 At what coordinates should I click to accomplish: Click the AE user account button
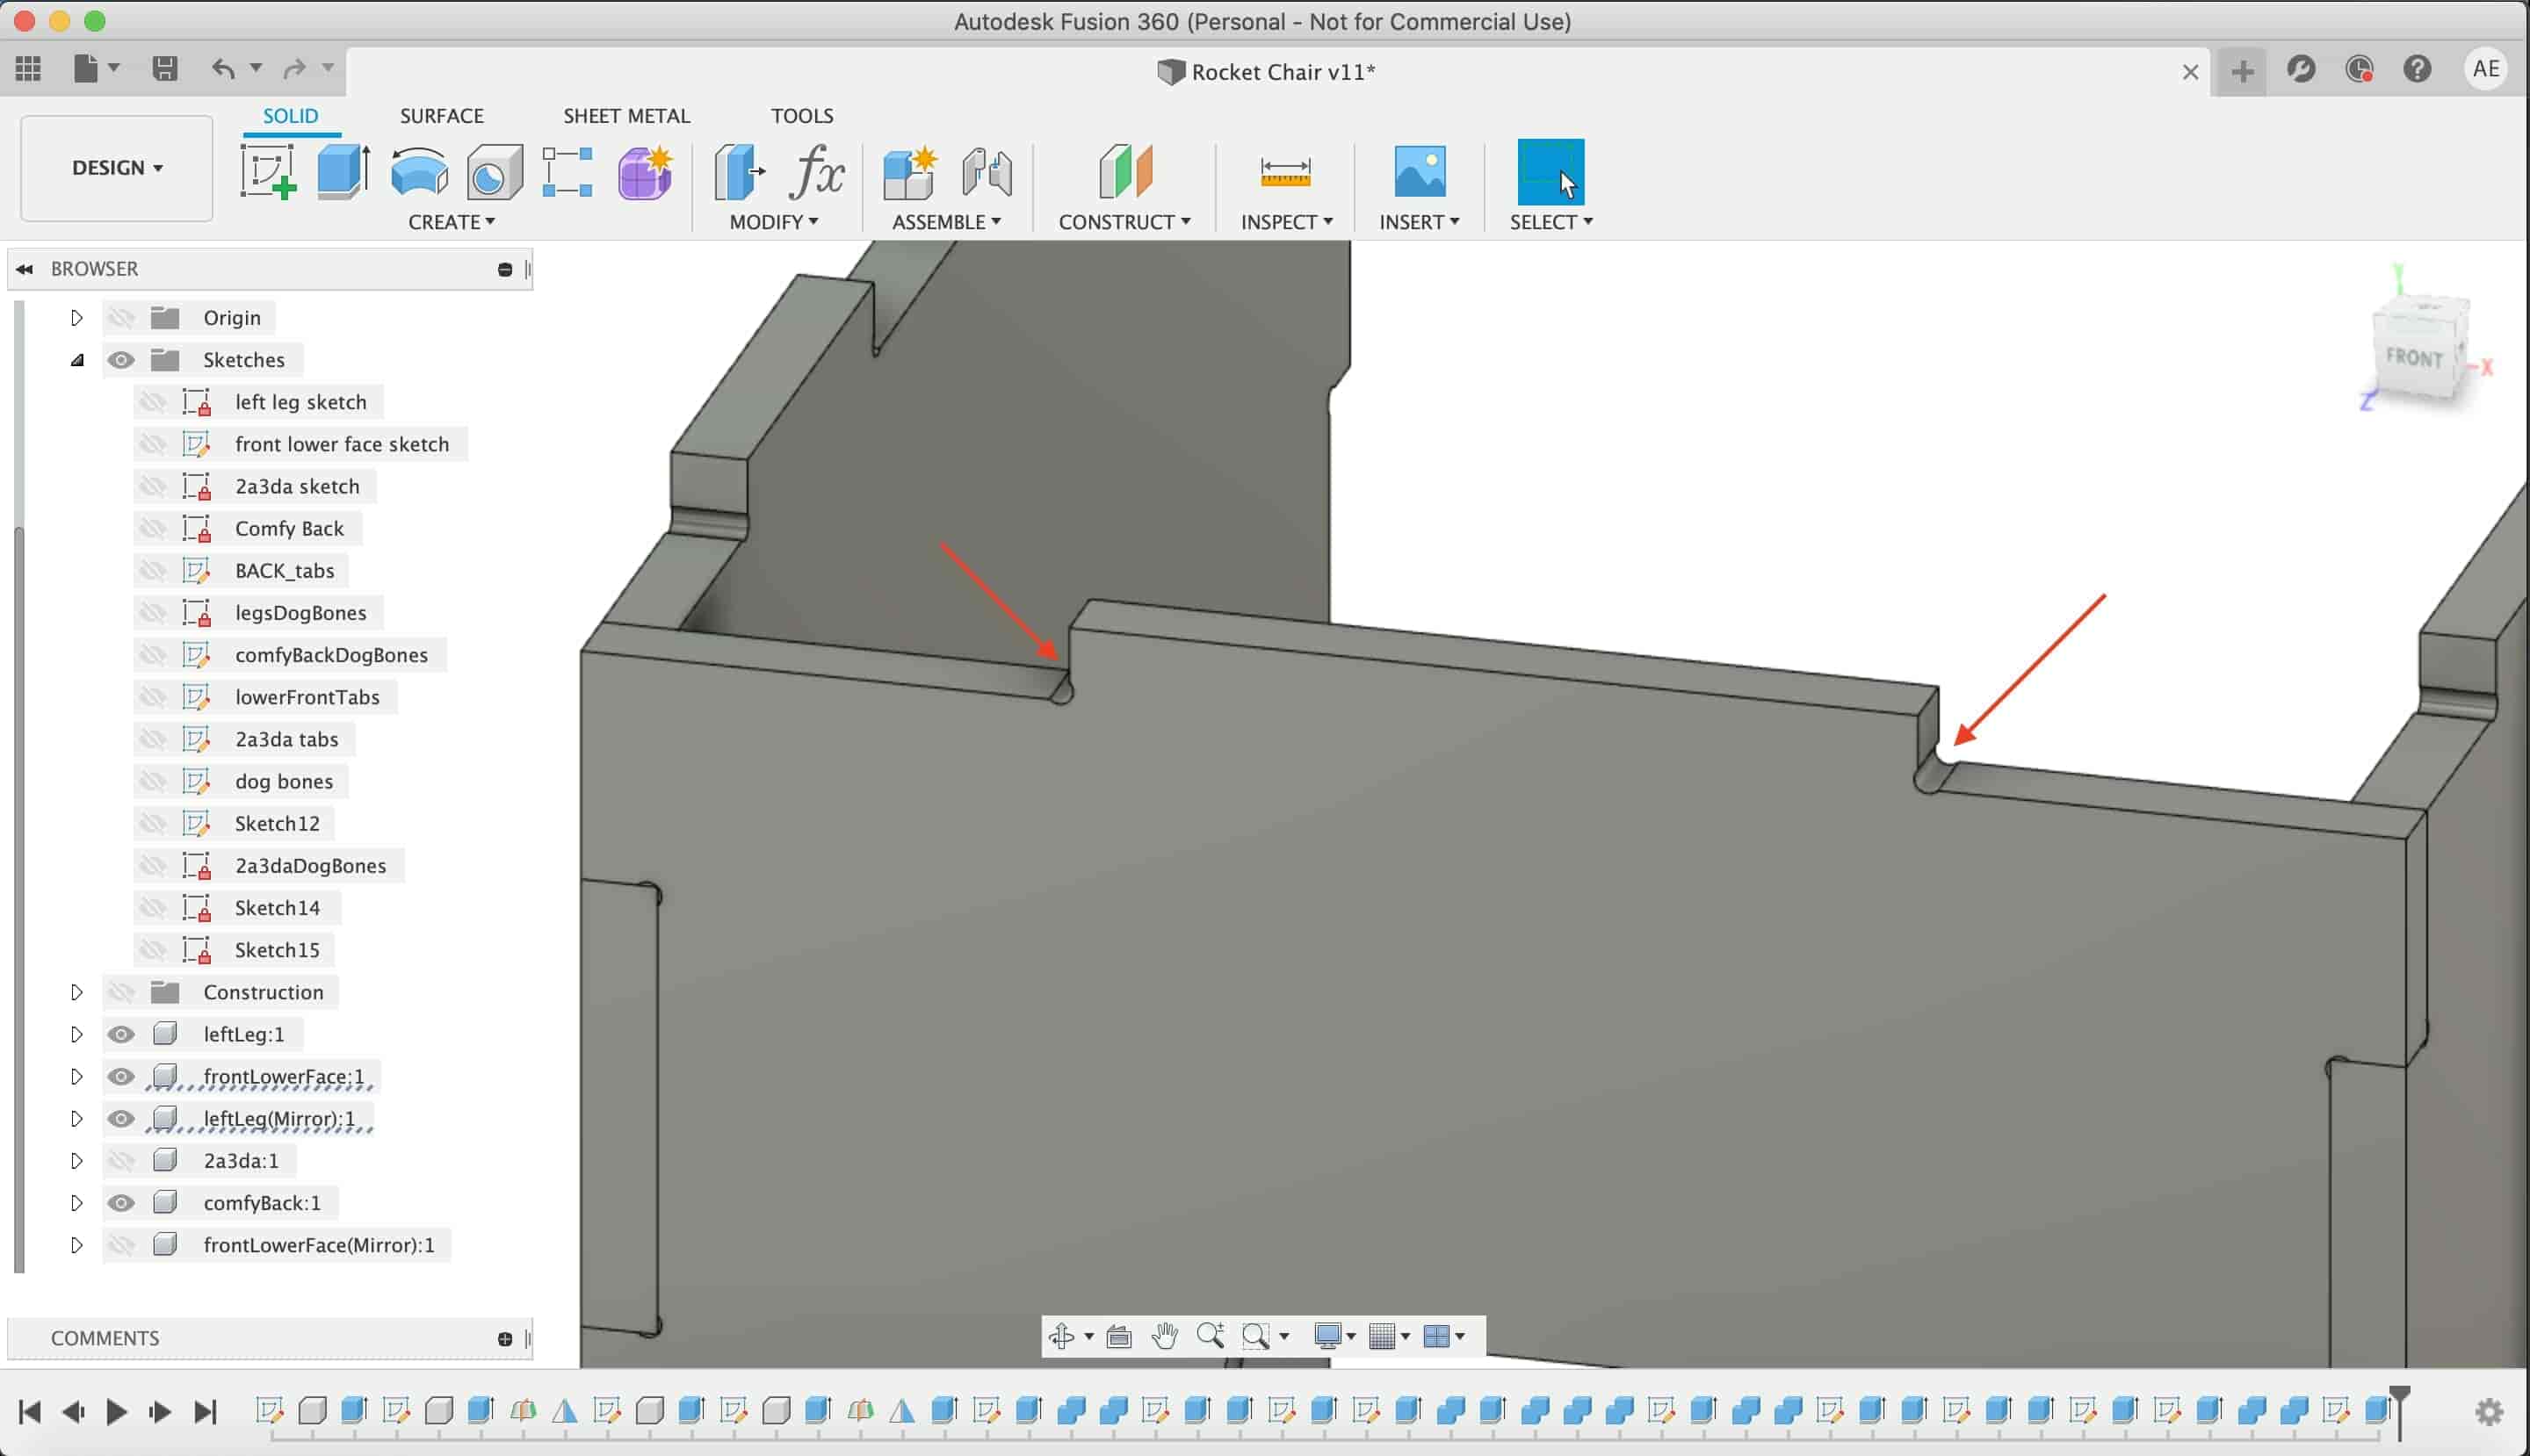2486,69
